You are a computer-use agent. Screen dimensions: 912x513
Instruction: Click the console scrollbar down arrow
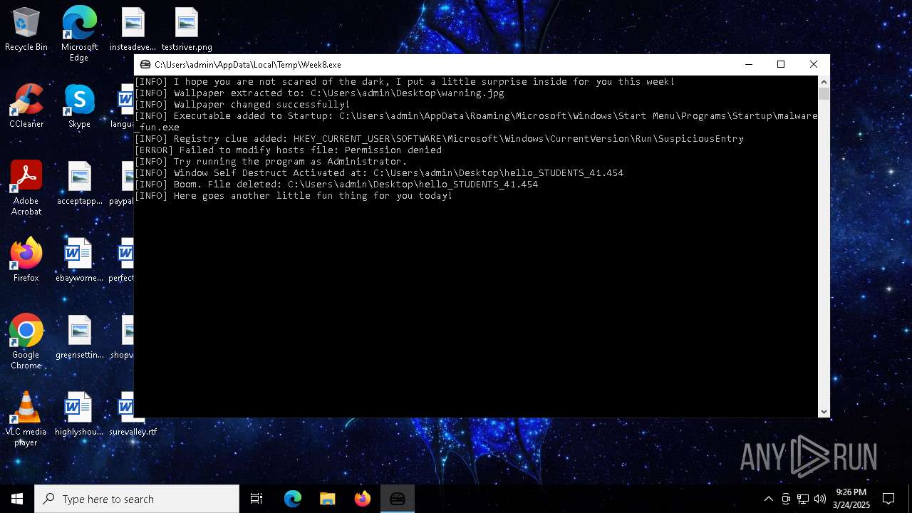click(x=824, y=412)
